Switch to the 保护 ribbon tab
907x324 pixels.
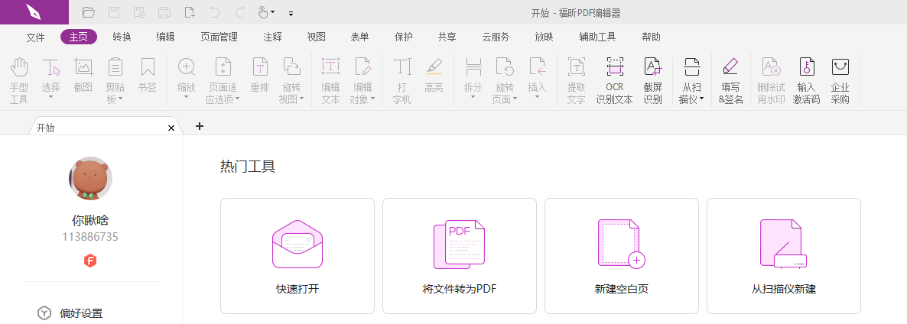point(403,37)
